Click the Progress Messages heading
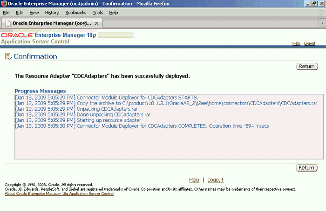The image size is (326, 212). point(40,91)
